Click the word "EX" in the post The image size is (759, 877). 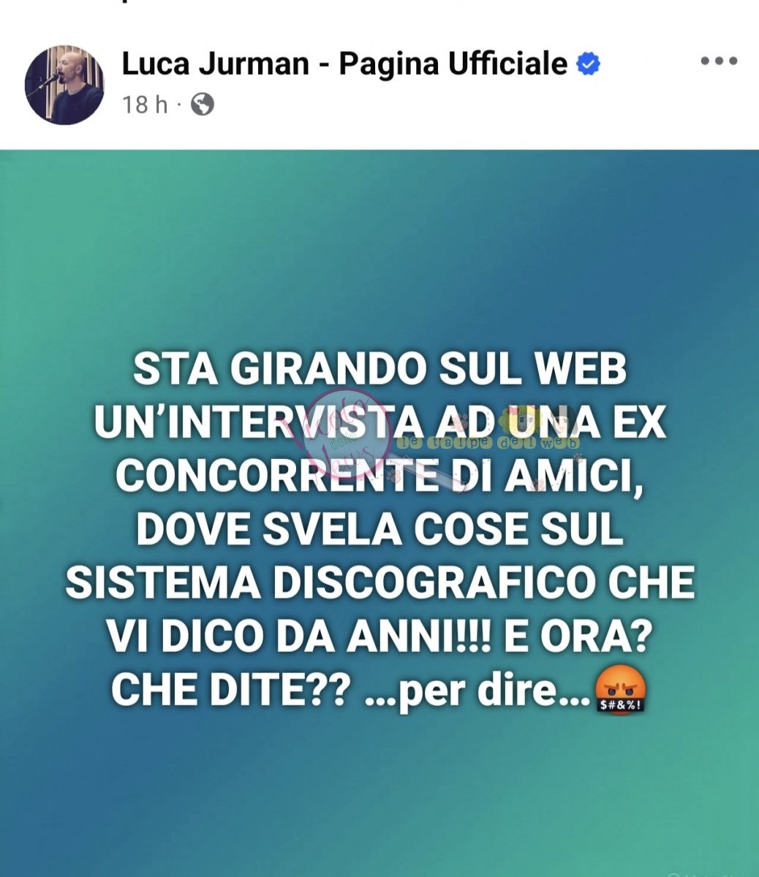(x=640, y=422)
